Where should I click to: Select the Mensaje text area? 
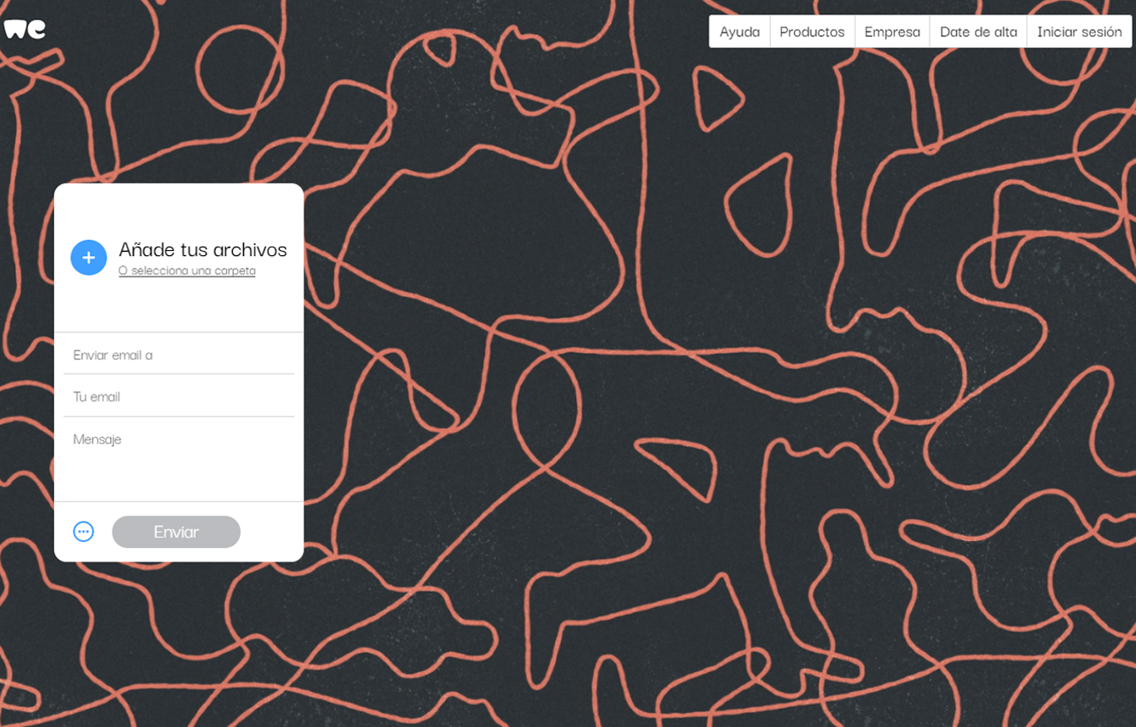coord(179,459)
